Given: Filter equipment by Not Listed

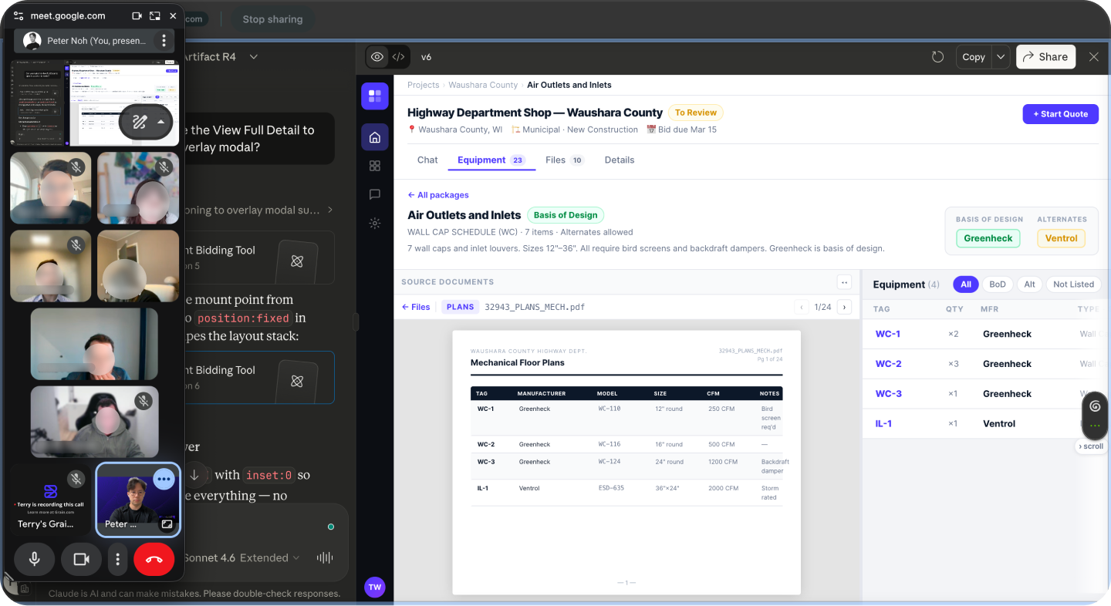Looking at the screenshot, I should pos(1073,284).
